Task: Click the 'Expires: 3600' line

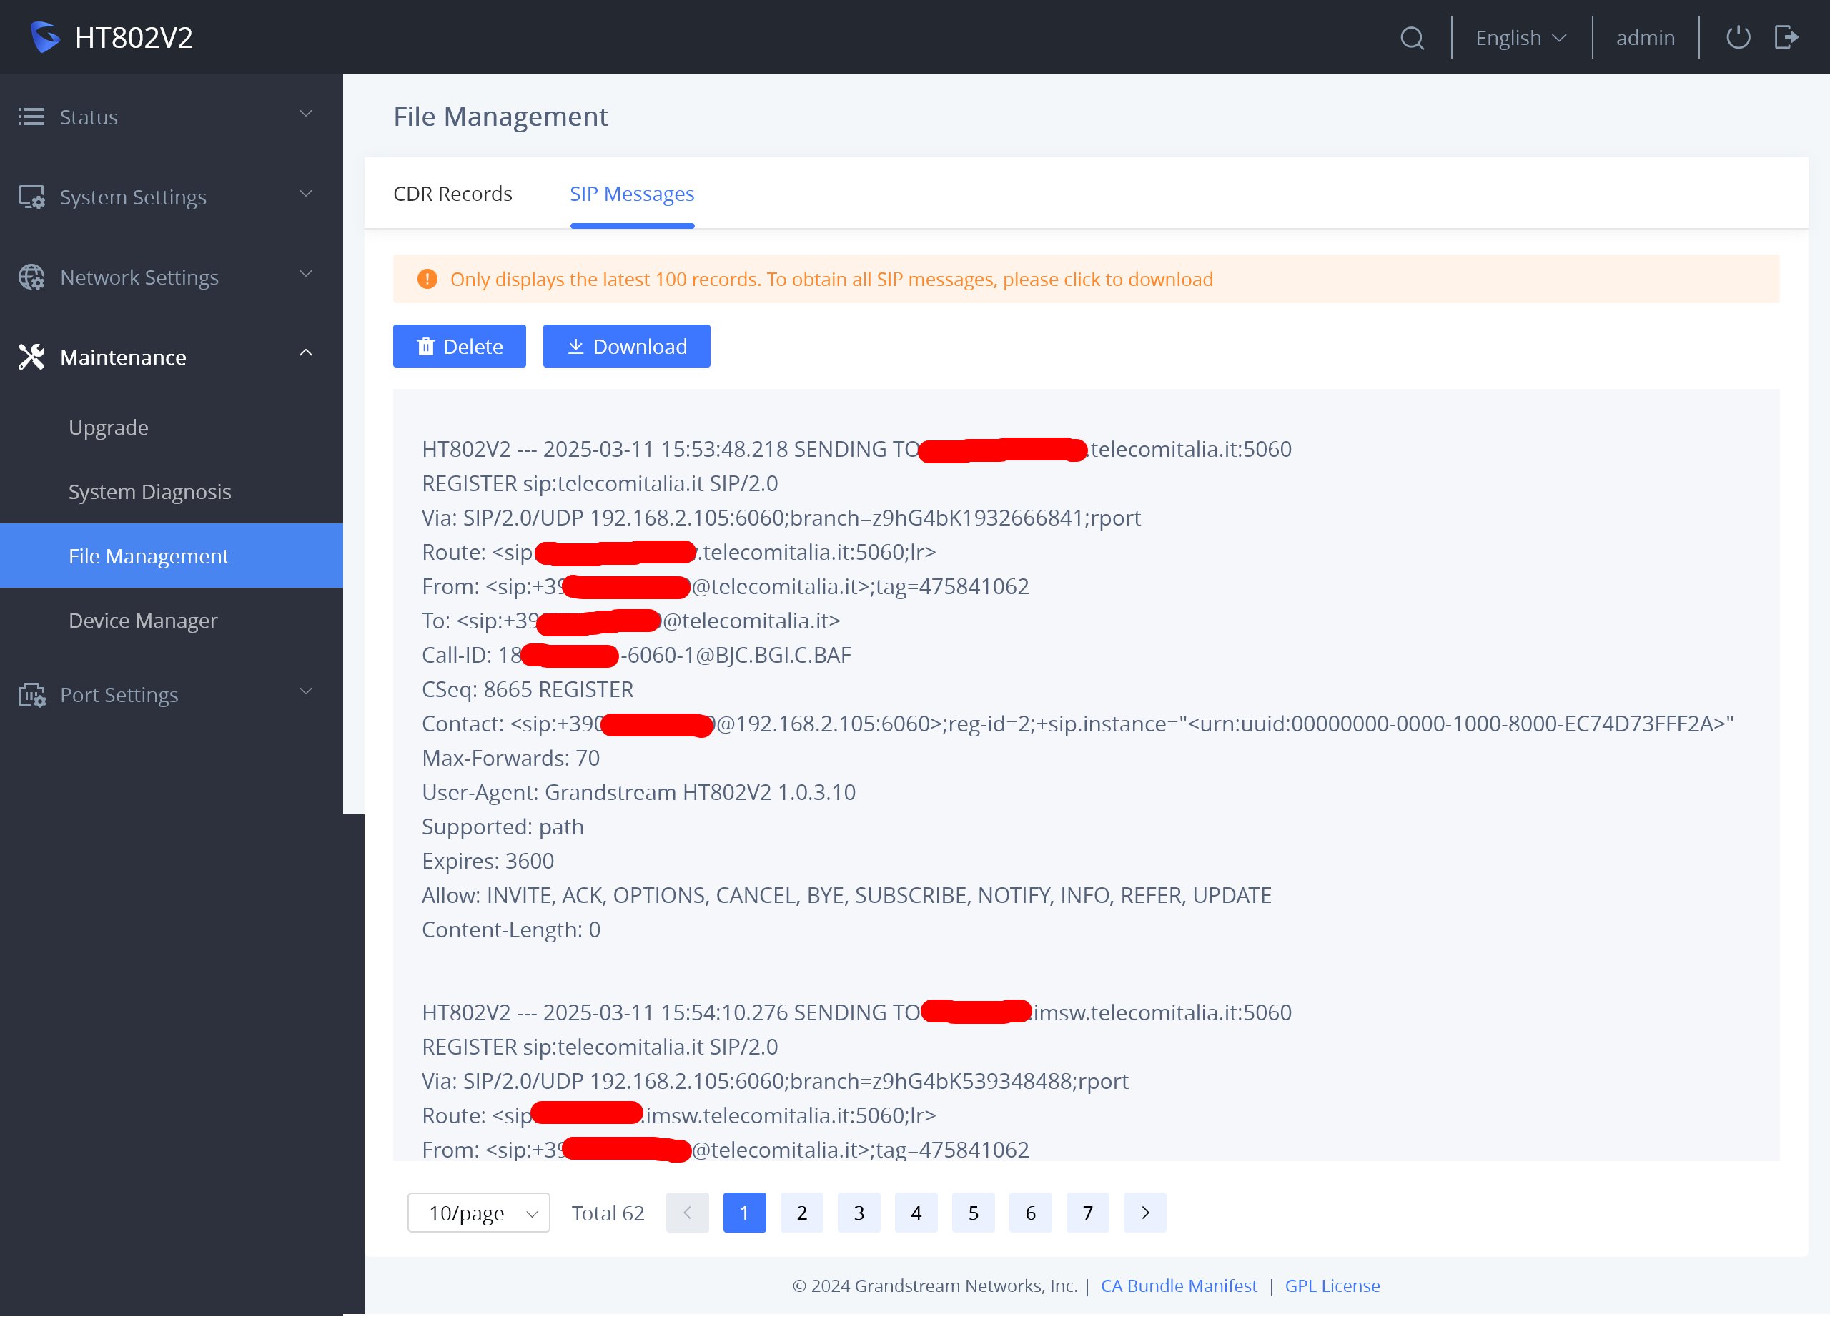Action: [488, 860]
